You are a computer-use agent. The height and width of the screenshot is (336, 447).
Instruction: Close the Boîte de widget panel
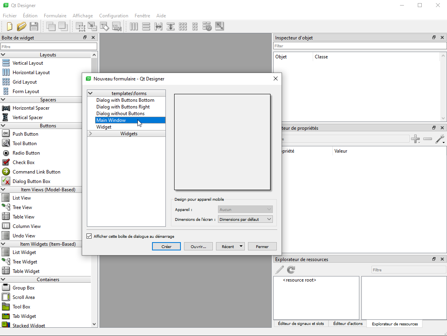tap(93, 37)
